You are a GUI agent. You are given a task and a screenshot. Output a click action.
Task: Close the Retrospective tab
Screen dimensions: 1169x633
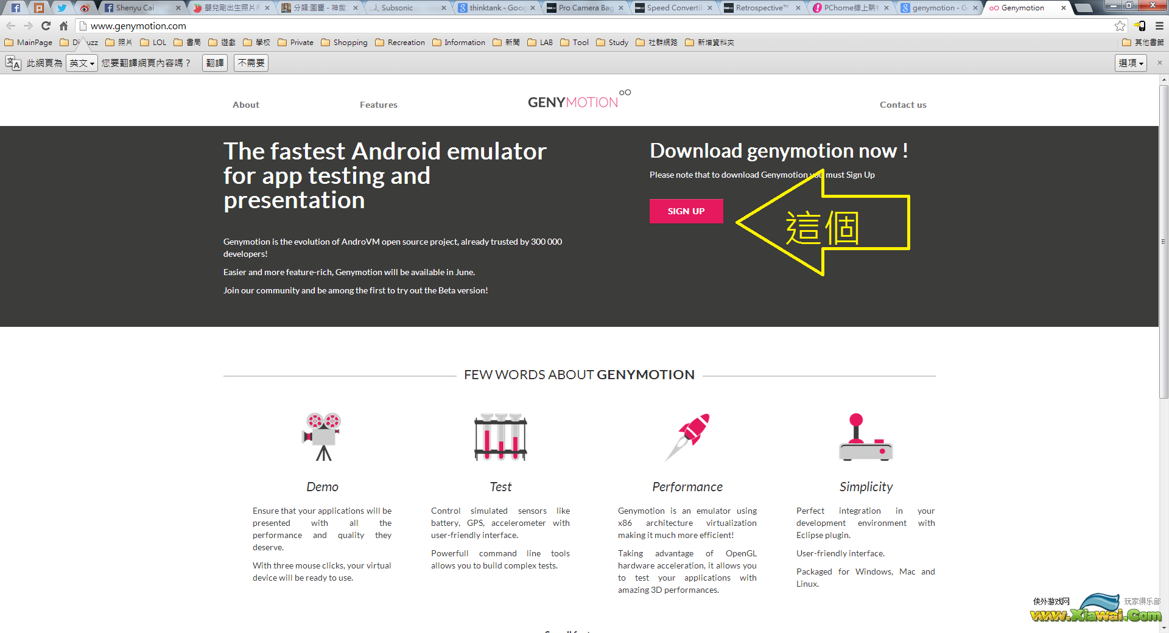tap(798, 8)
